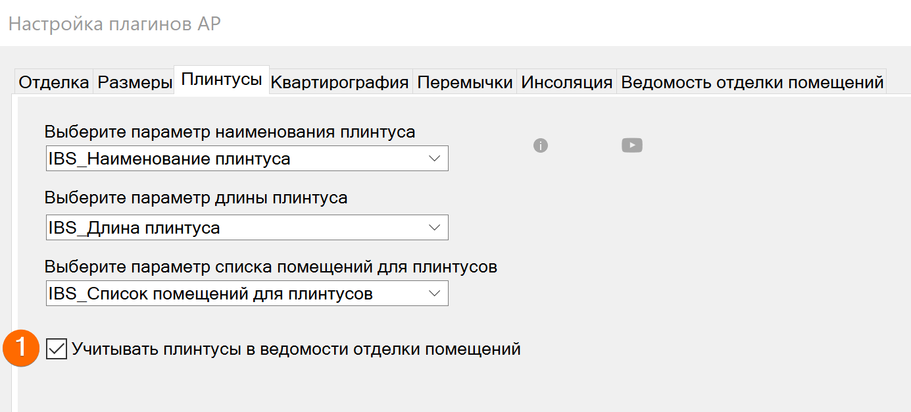
Task: Open Ведомость отделки помещений tab
Action: [752, 82]
